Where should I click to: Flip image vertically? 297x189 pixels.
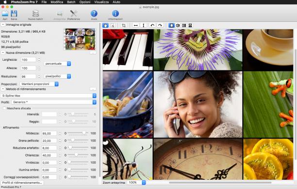tap(143, 25)
